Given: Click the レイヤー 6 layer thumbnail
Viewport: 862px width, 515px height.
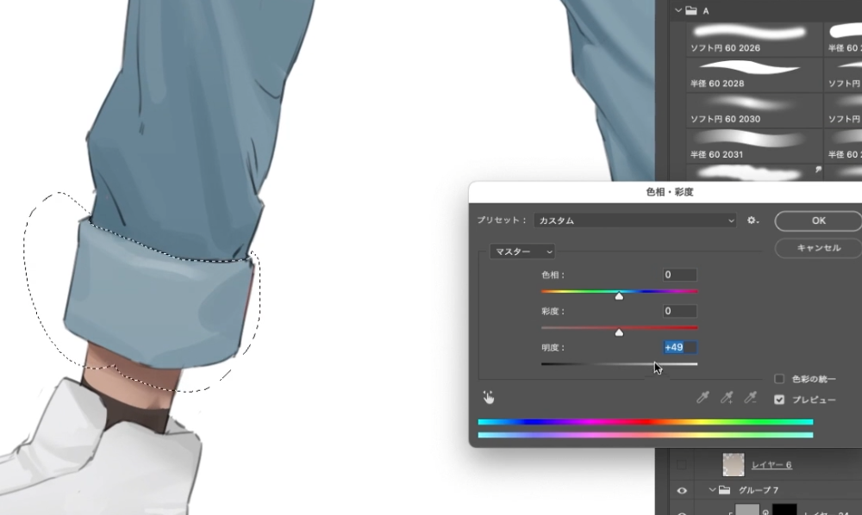Looking at the screenshot, I should (734, 464).
